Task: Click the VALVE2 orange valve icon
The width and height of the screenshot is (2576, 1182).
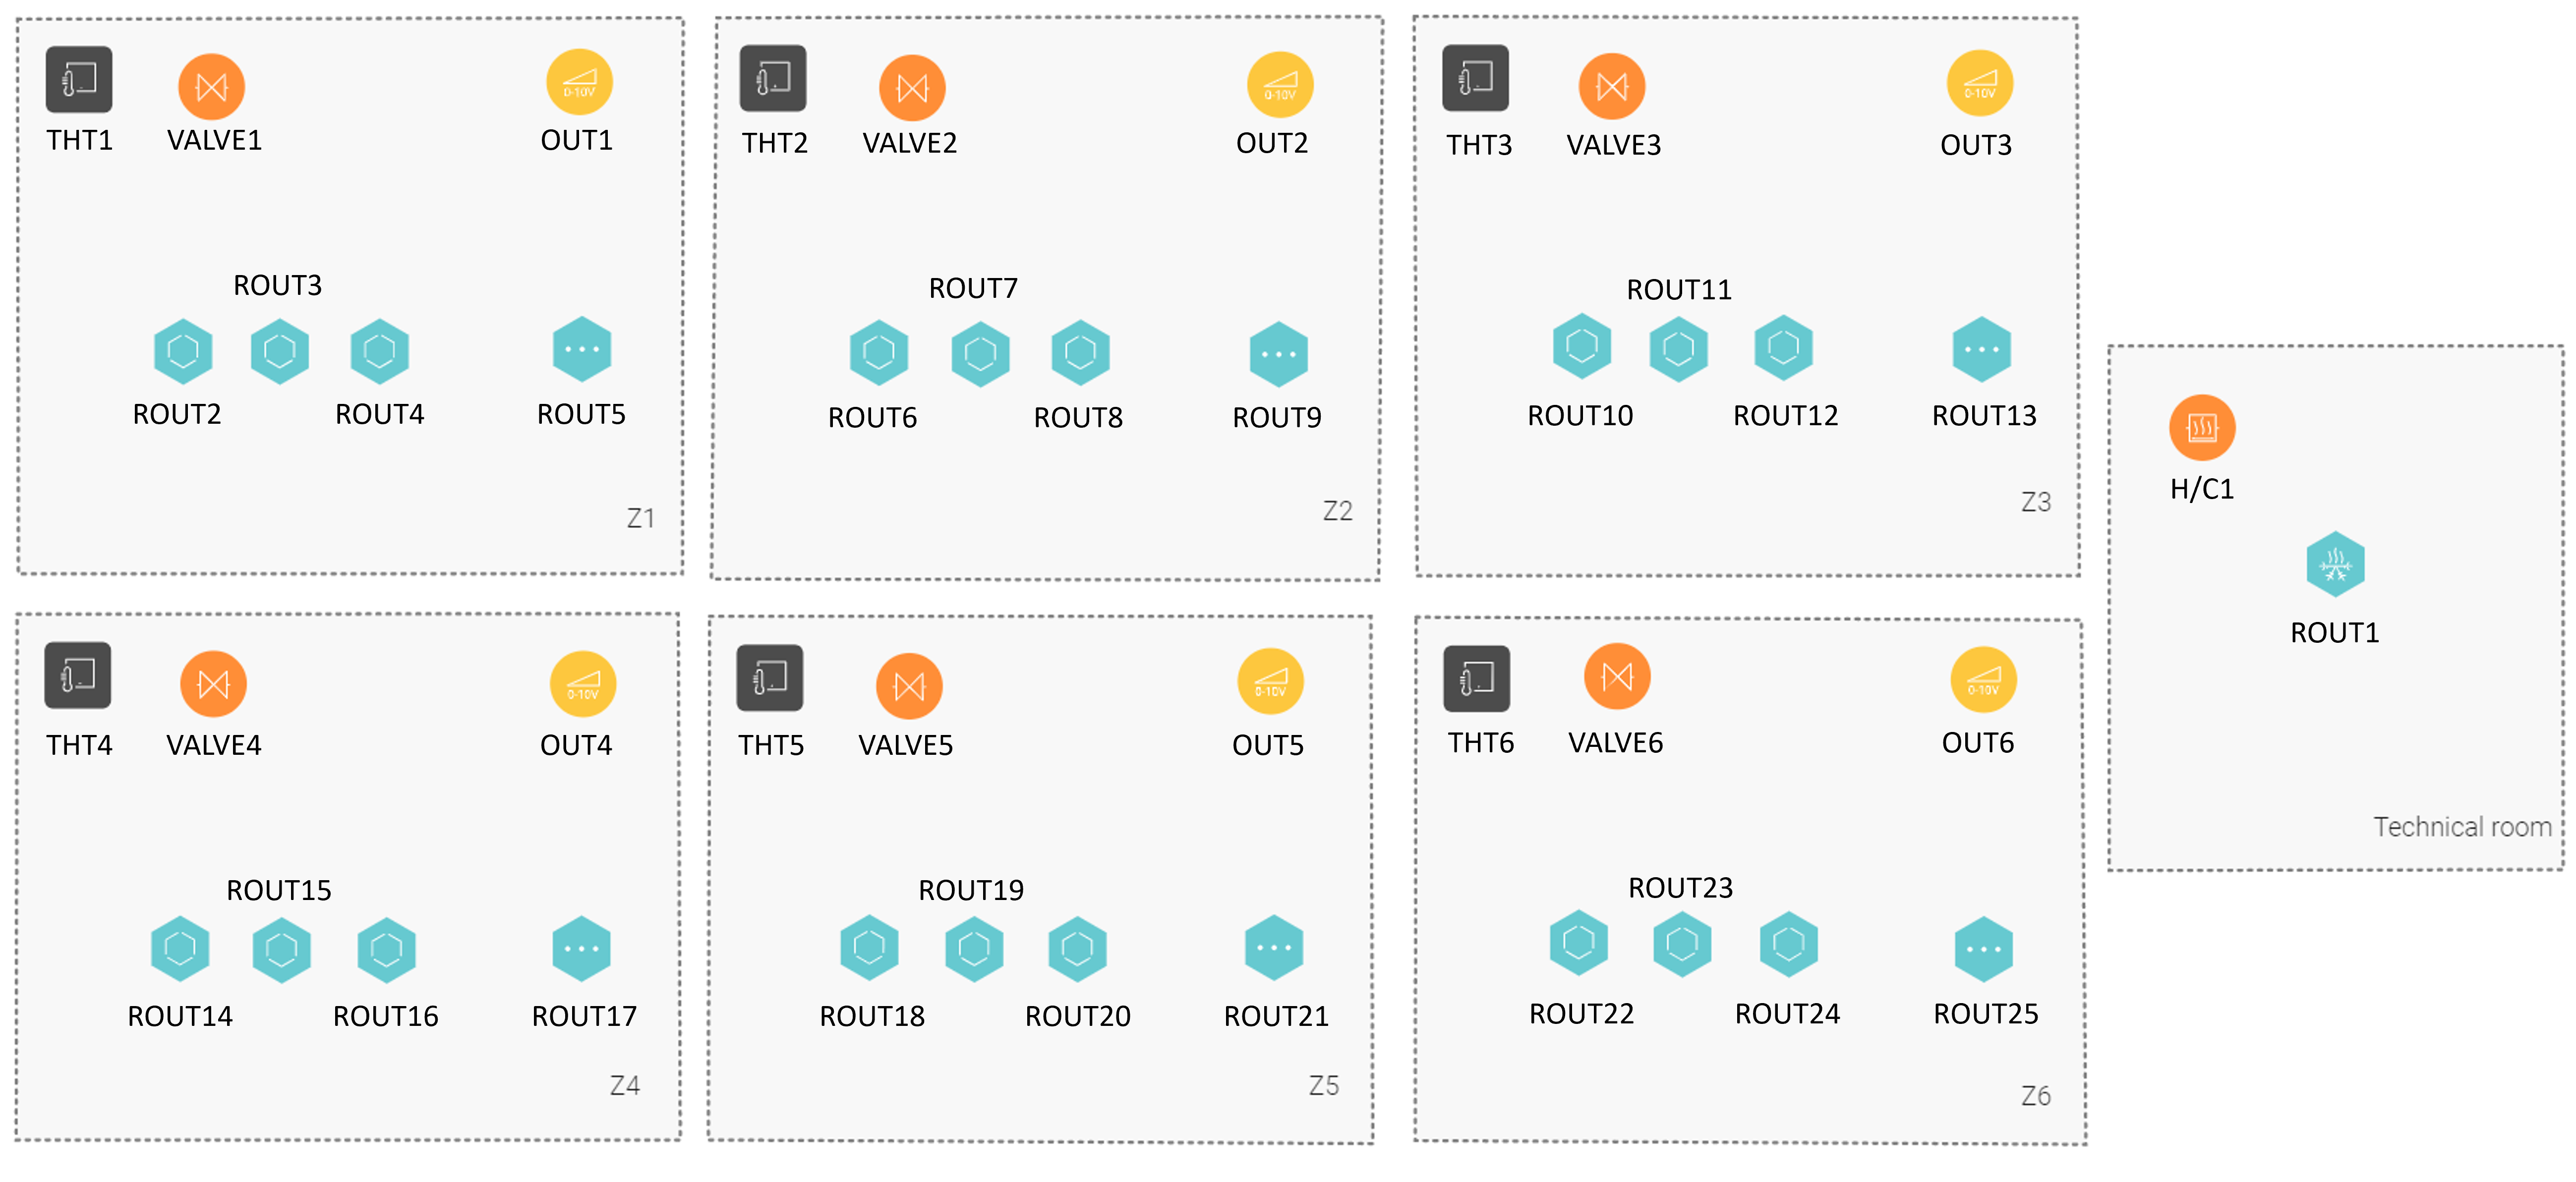Action: pyautogui.click(x=912, y=88)
